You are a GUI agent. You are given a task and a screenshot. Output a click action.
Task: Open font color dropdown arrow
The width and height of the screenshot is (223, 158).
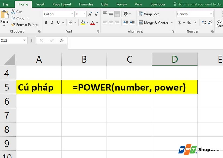pos(97,23)
